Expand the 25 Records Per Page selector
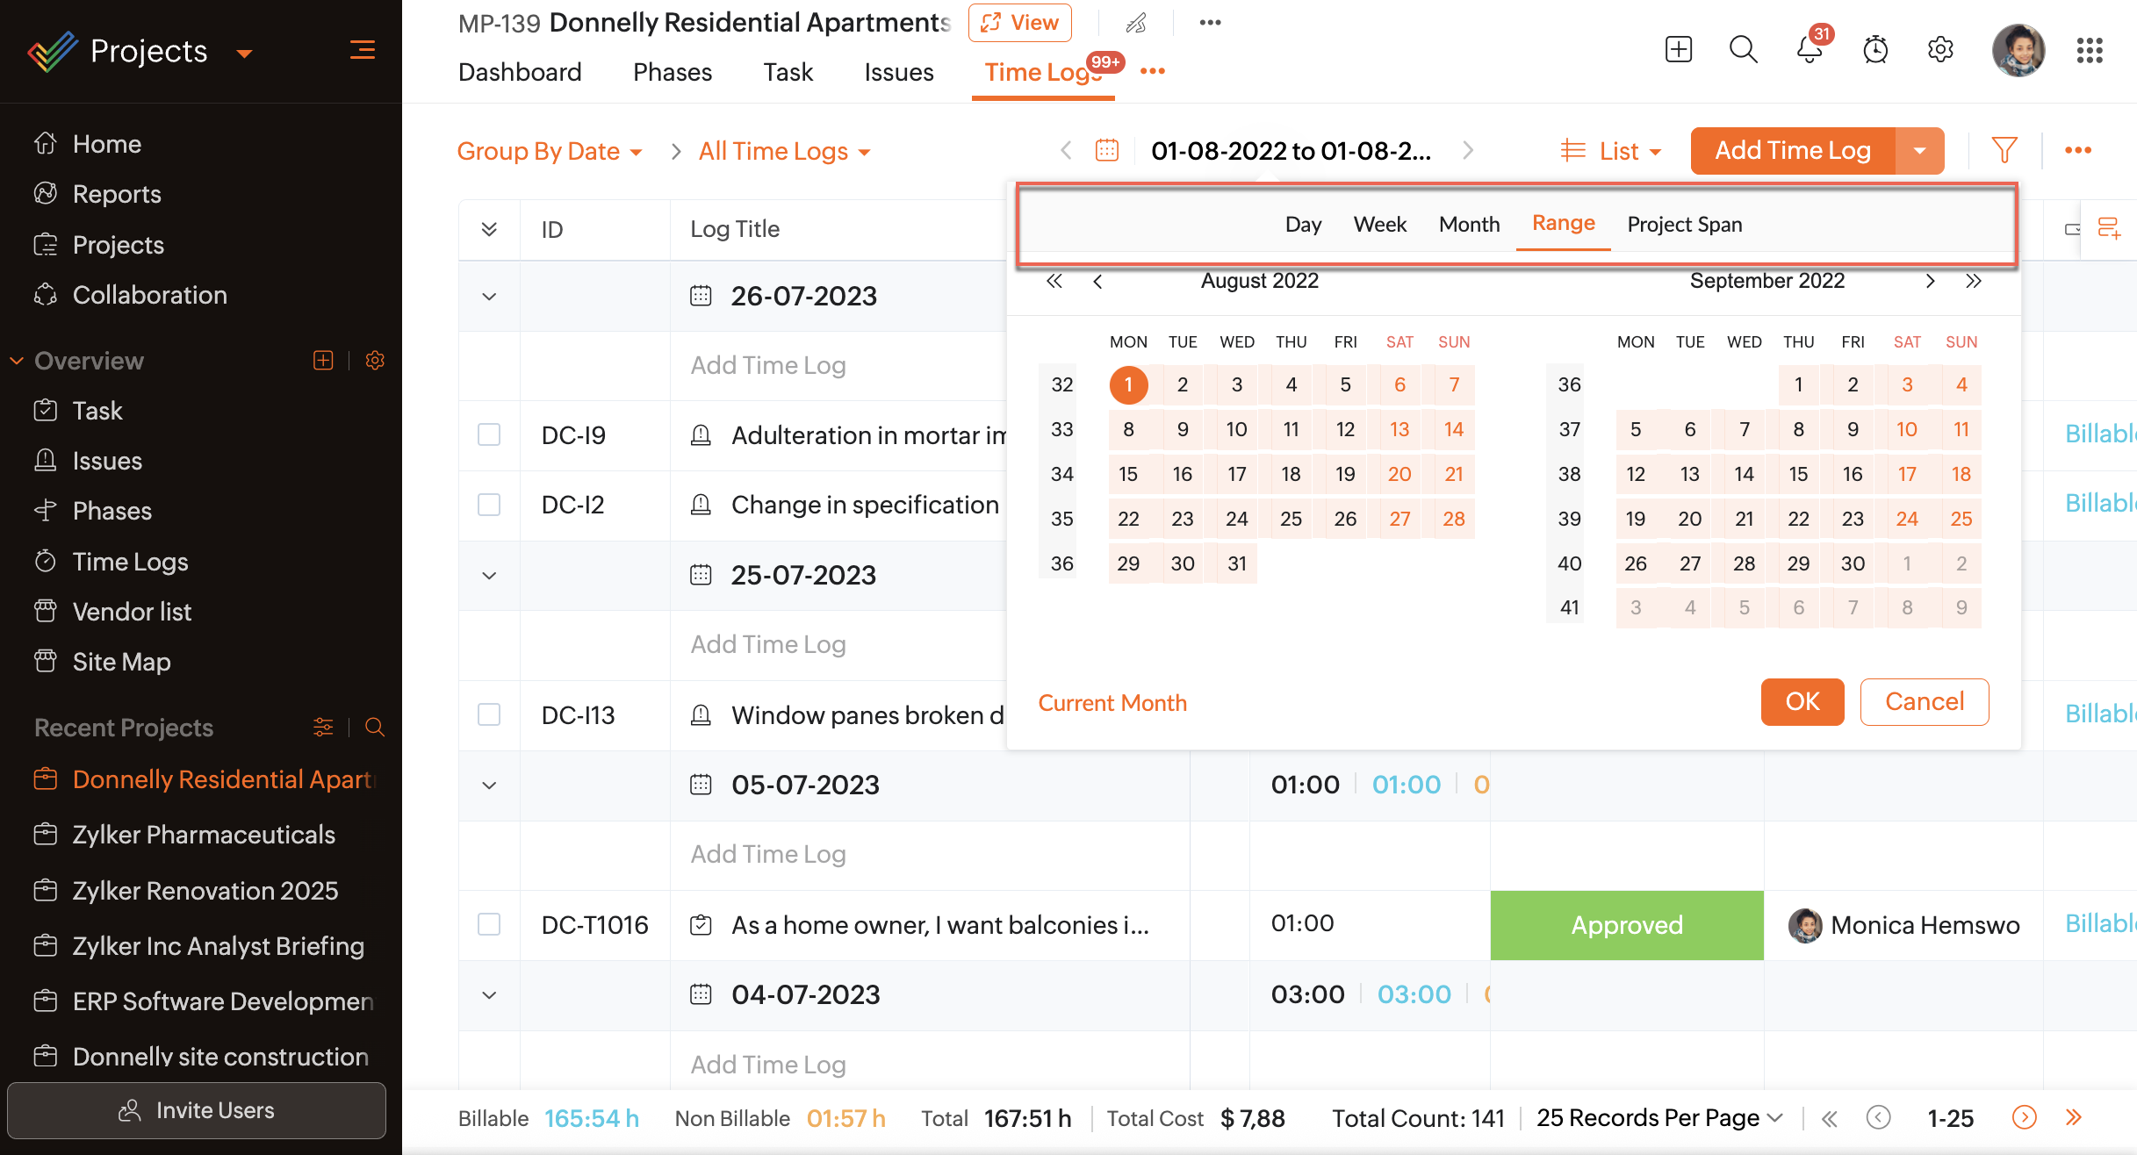Image resolution: width=2137 pixels, height=1155 pixels. [x=1659, y=1117]
